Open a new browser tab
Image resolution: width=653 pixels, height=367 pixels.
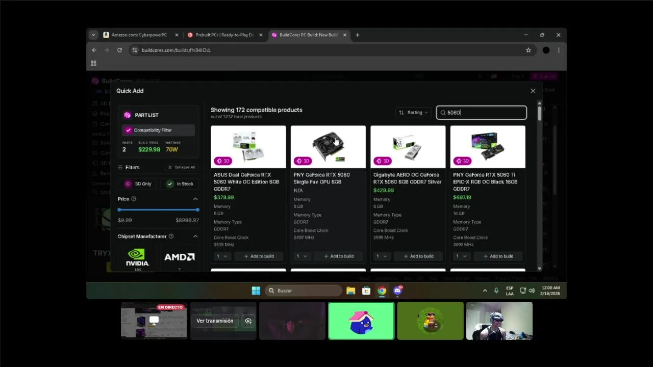point(357,35)
